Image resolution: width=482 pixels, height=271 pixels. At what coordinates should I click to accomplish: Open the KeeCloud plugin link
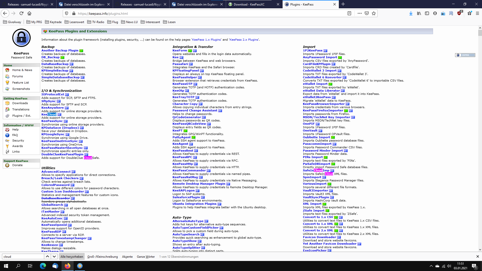click(x=49, y=114)
